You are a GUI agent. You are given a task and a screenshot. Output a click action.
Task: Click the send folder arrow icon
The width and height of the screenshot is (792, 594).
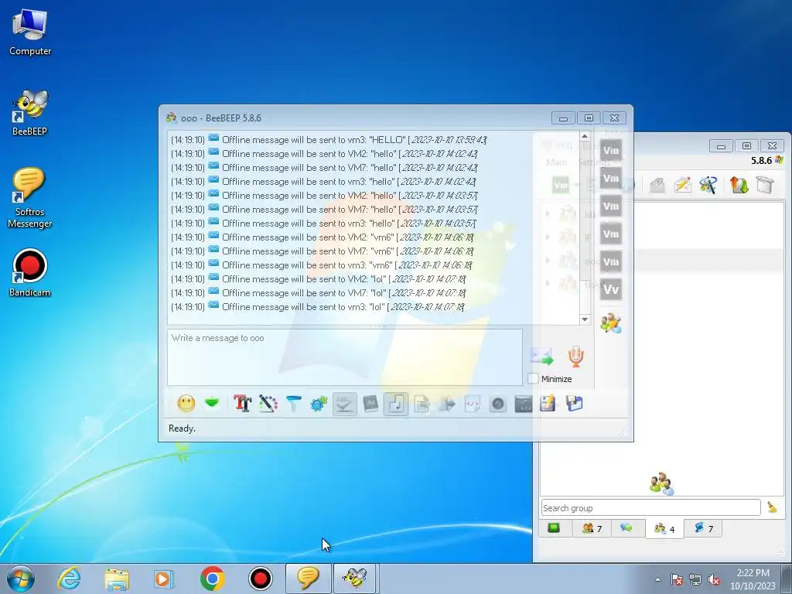(446, 404)
